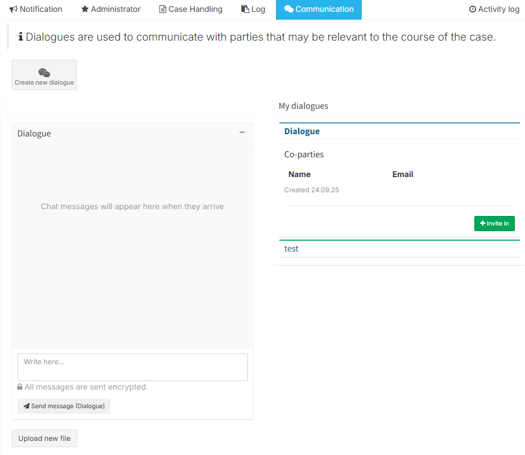The height and width of the screenshot is (455, 525).
Task: Click the chat icon on Create new dialogue
Action: [x=44, y=73]
